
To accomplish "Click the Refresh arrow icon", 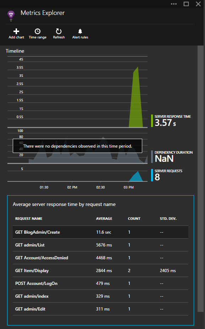I will [x=59, y=31].
